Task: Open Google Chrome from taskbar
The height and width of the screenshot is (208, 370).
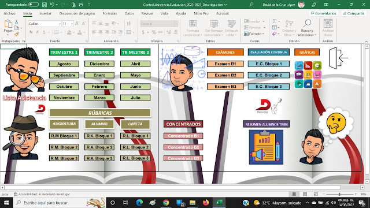Action: tap(166, 203)
